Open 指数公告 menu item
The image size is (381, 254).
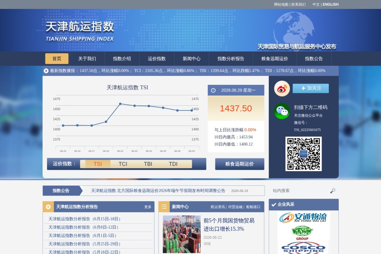click(314, 59)
